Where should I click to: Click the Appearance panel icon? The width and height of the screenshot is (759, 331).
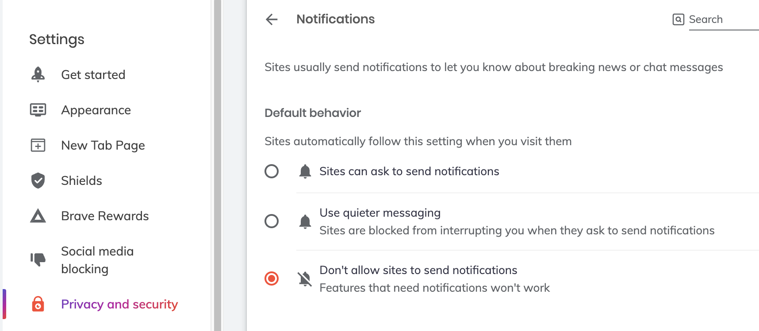pos(38,110)
